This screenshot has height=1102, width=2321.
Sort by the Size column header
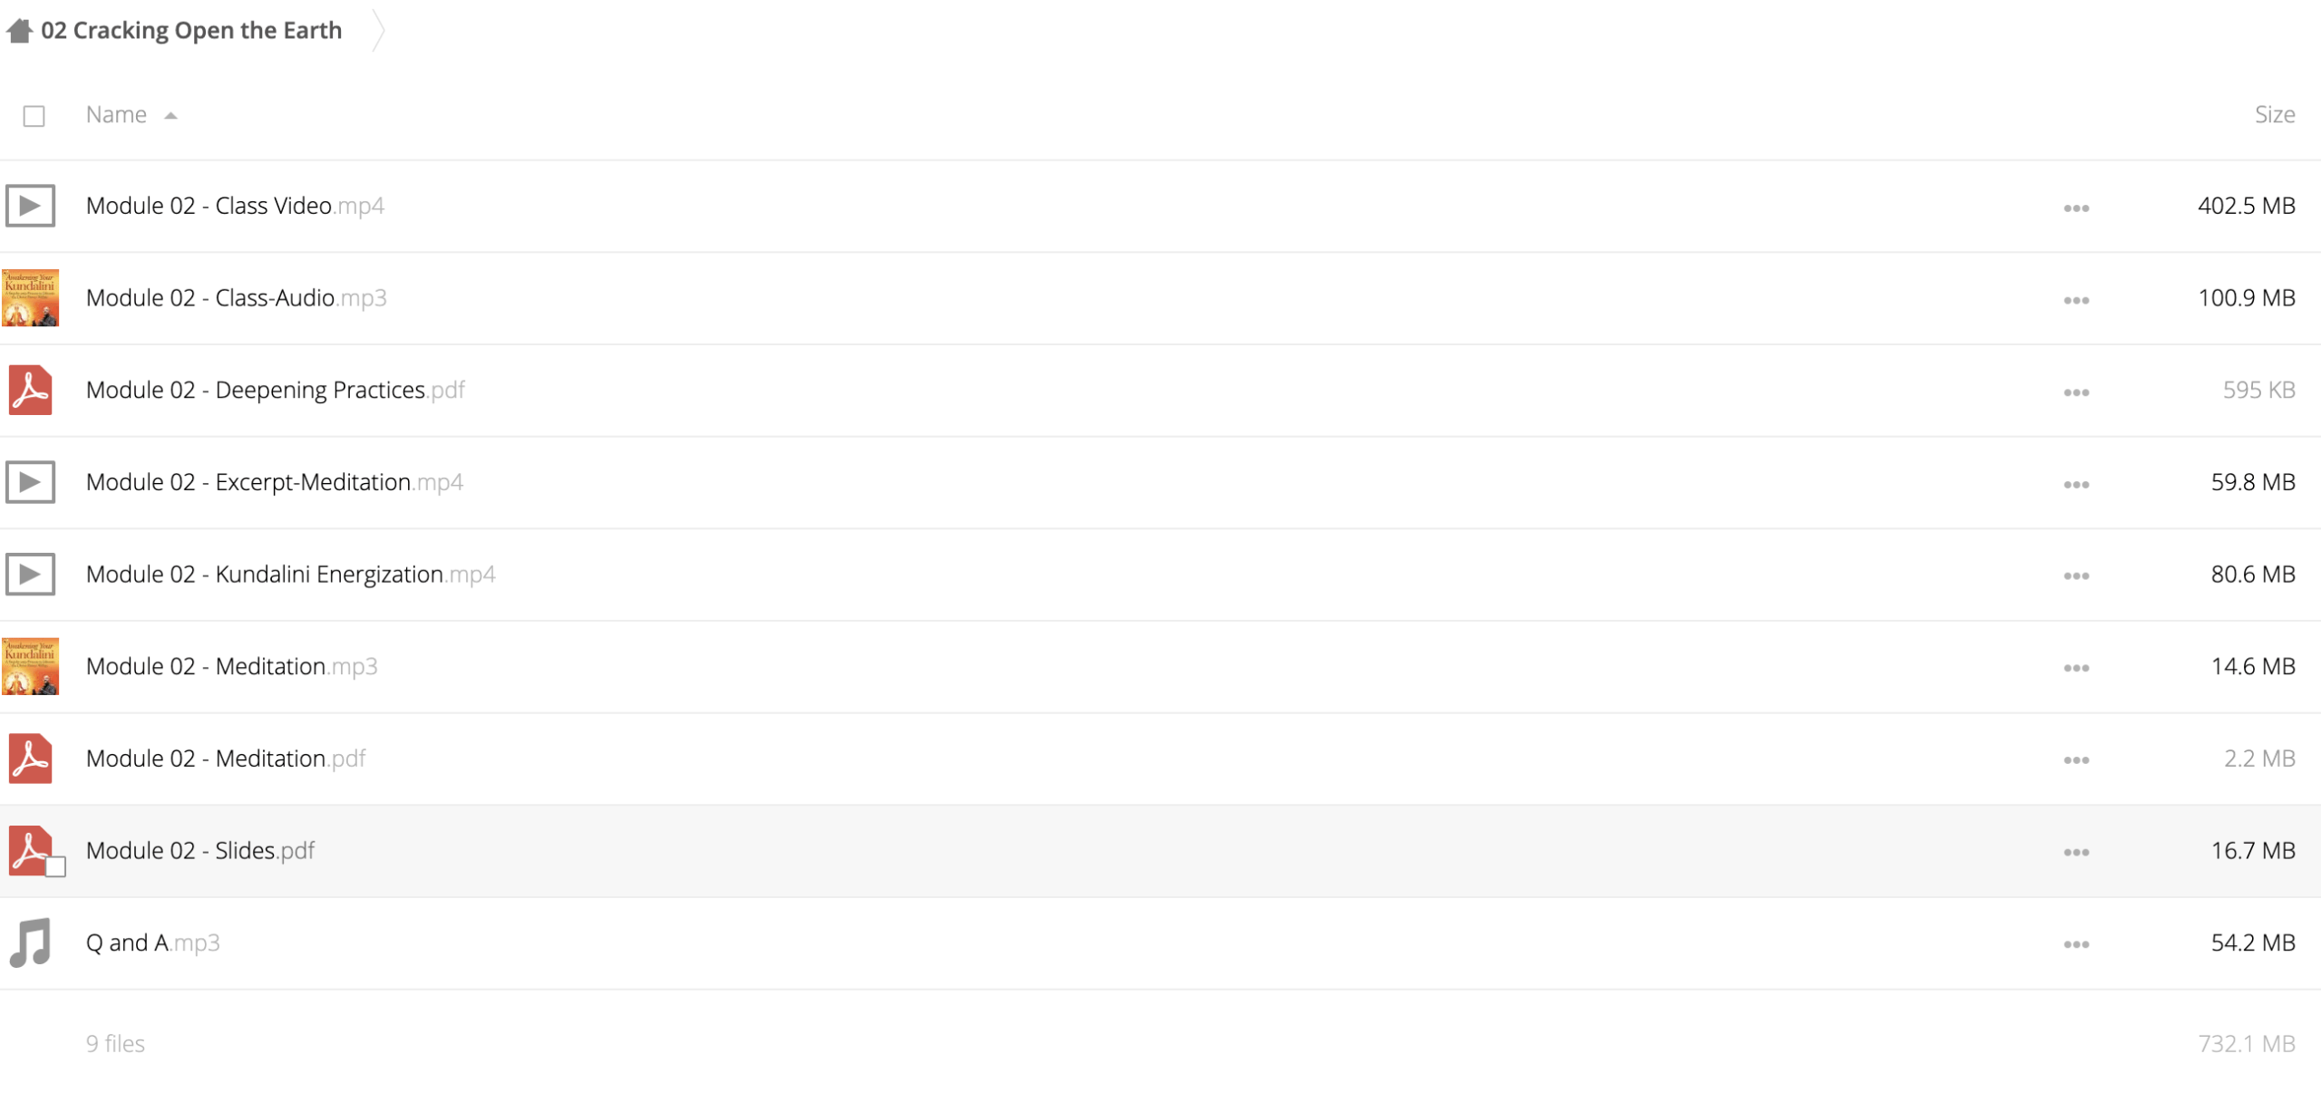coord(2275,115)
